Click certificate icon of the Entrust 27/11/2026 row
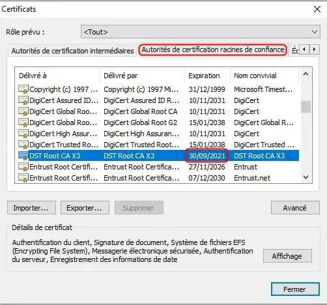The width and height of the screenshot is (327, 305). 23,167
